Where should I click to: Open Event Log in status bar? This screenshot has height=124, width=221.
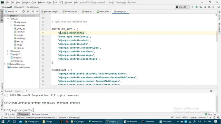tap(211, 114)
